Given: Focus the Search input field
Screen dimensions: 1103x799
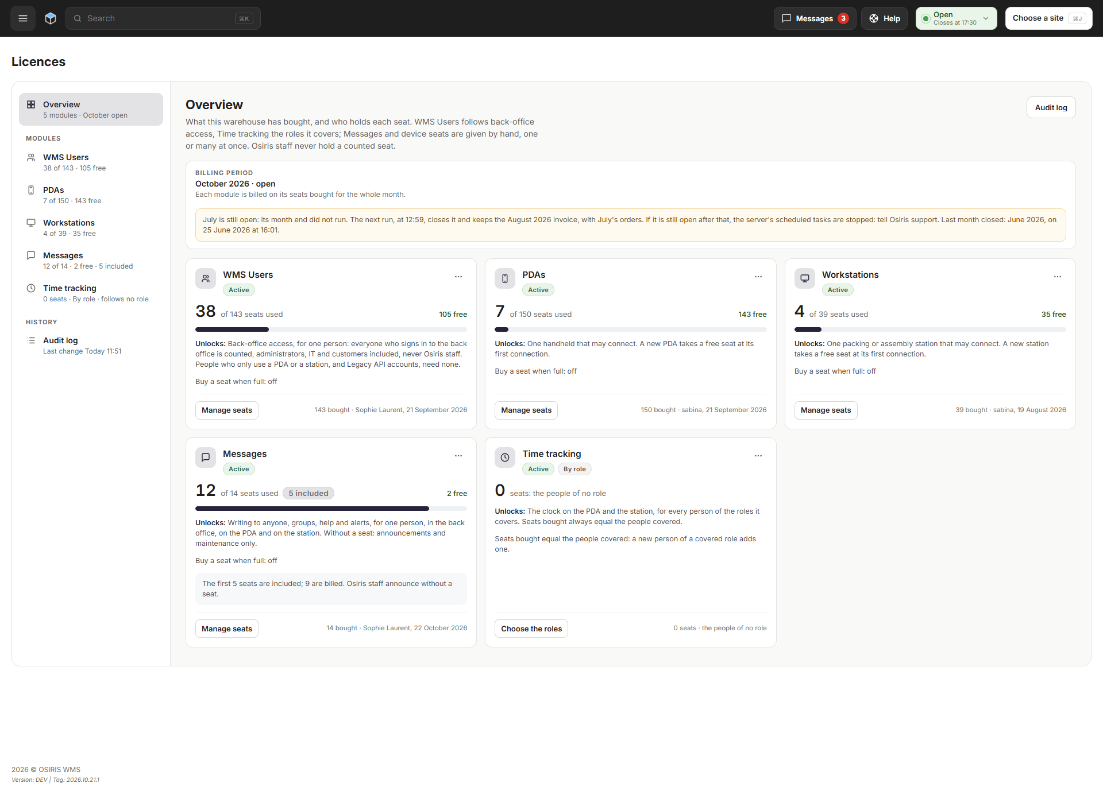Looking at the screenshot, I should tap(163, 18).
